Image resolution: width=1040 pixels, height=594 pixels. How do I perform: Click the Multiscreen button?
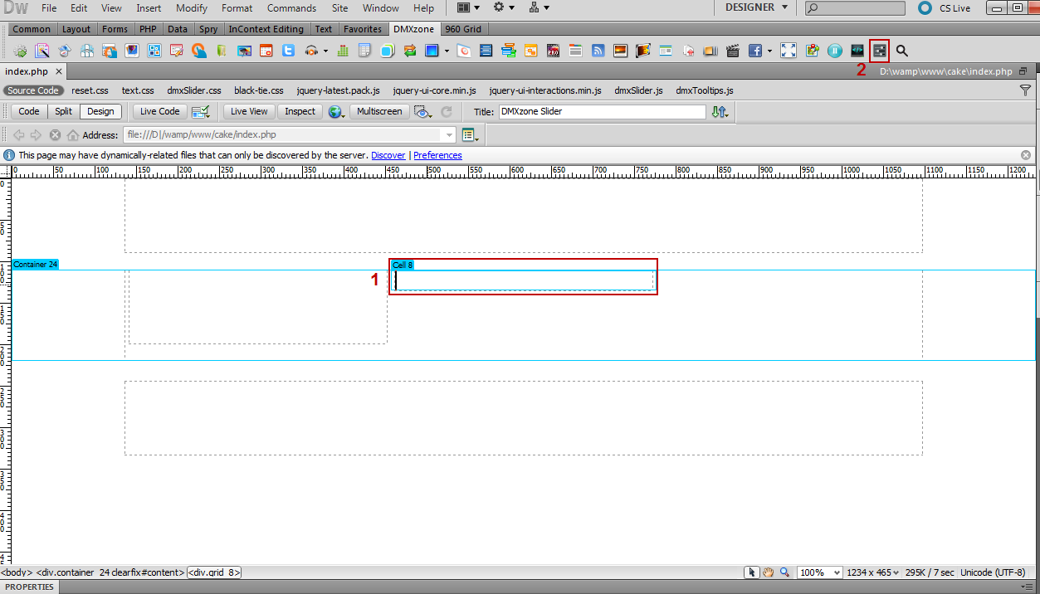click(x=378, y=111)
